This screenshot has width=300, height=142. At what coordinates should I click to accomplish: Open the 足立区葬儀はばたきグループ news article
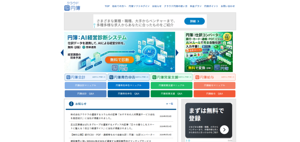[x=112, y=127]
